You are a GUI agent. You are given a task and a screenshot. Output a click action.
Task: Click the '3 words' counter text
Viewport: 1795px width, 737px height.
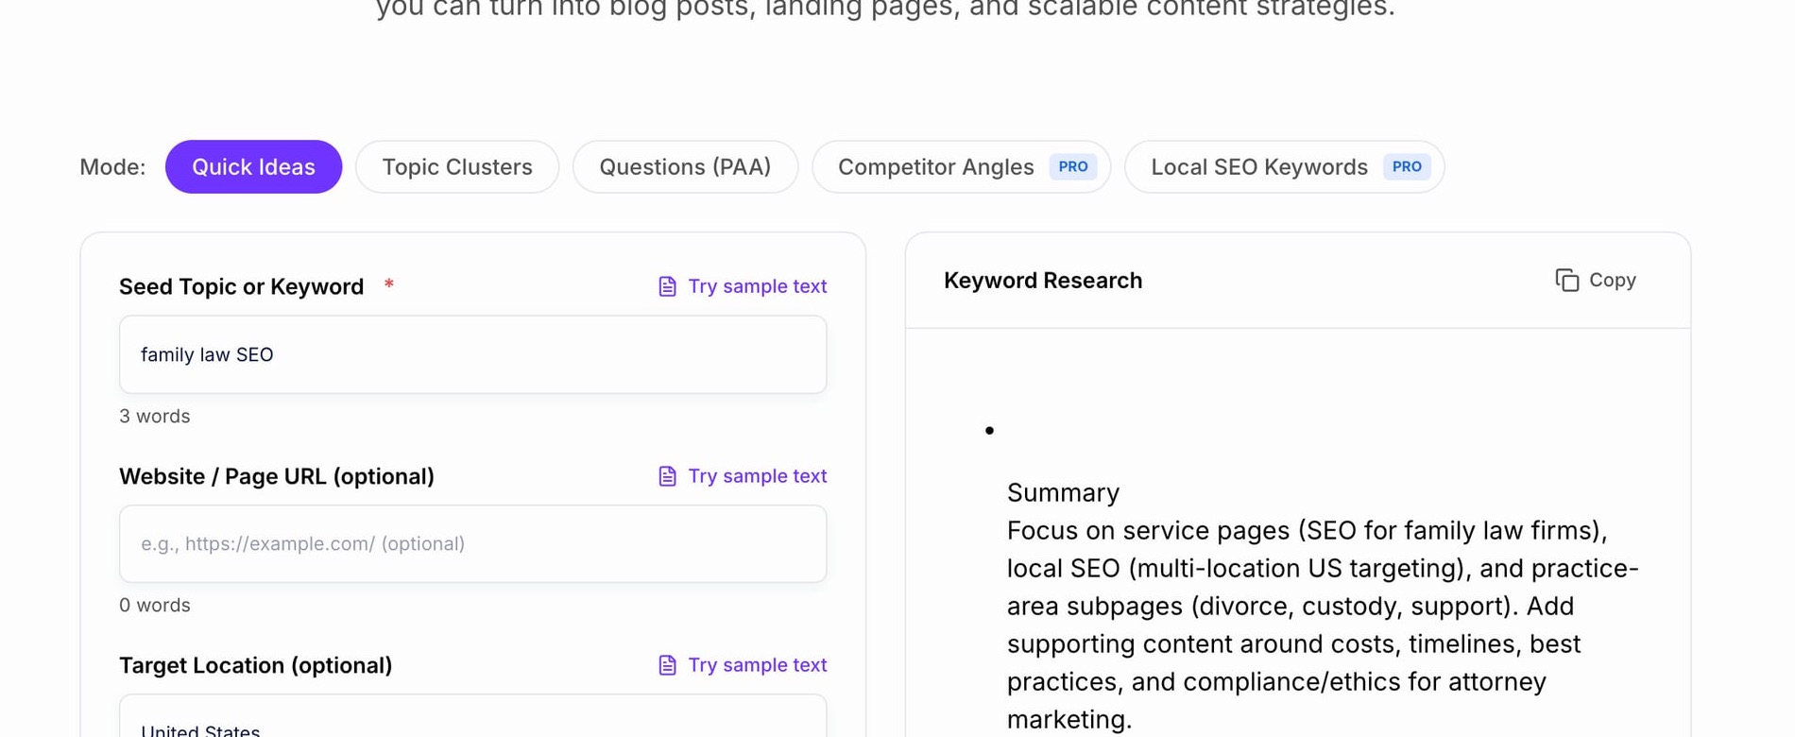(x=154, y=416)
